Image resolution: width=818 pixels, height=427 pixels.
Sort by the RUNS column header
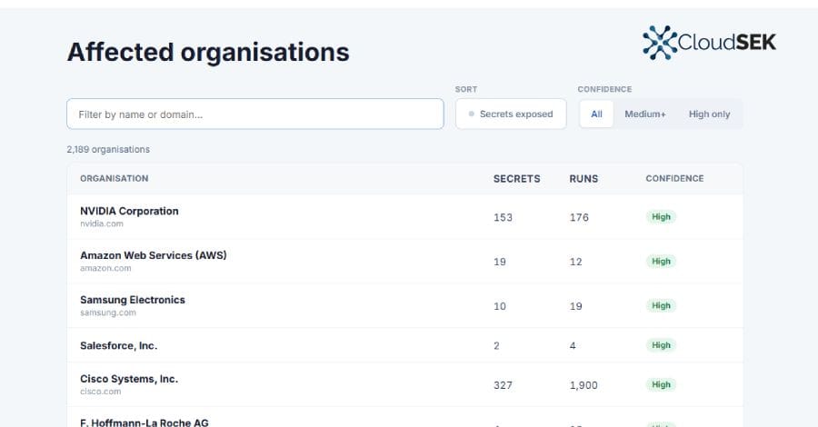point(584,178)
